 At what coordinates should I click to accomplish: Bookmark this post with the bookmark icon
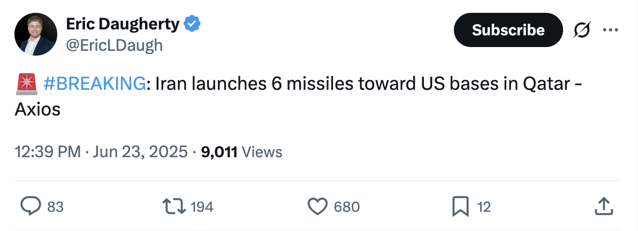(460, 206)
